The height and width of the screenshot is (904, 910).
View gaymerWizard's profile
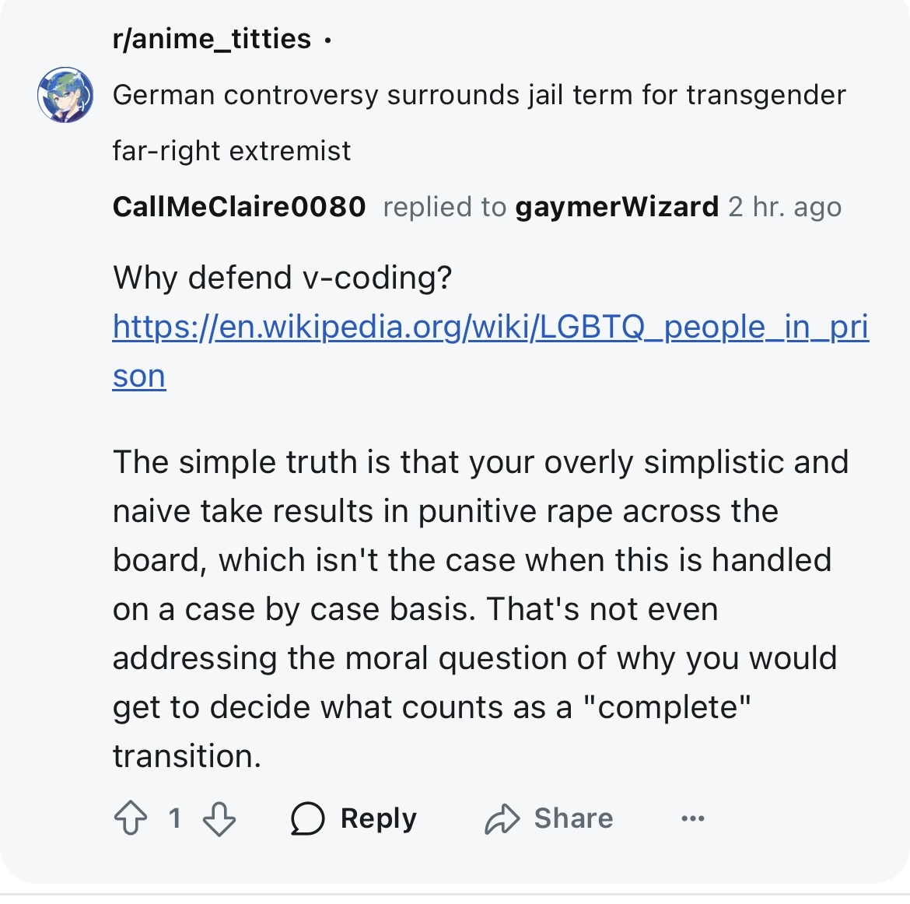(x=617, y=207)
